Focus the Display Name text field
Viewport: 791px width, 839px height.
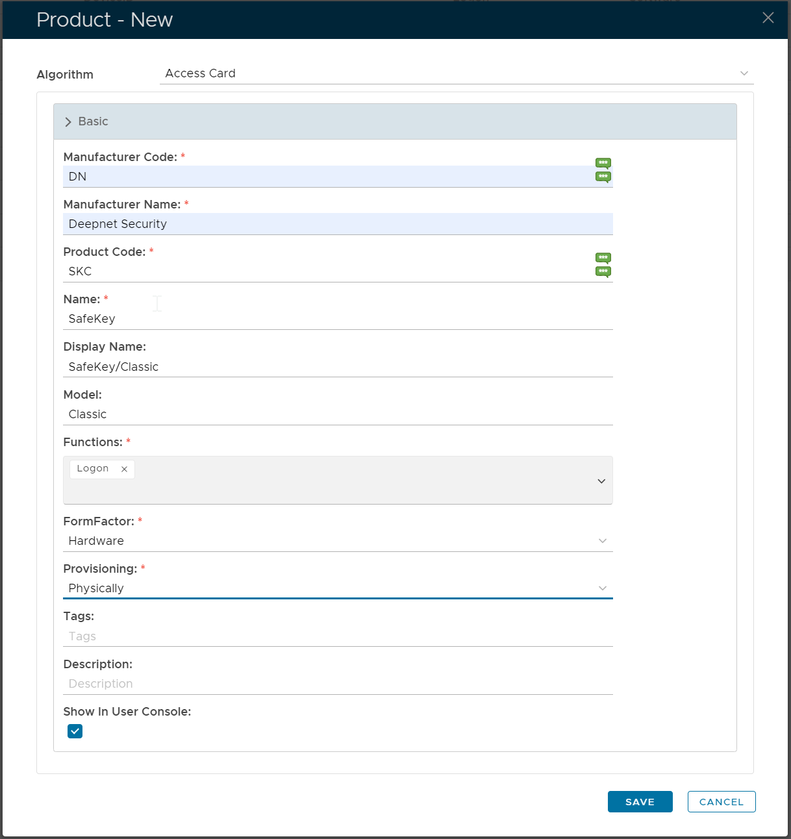(338, 367)
